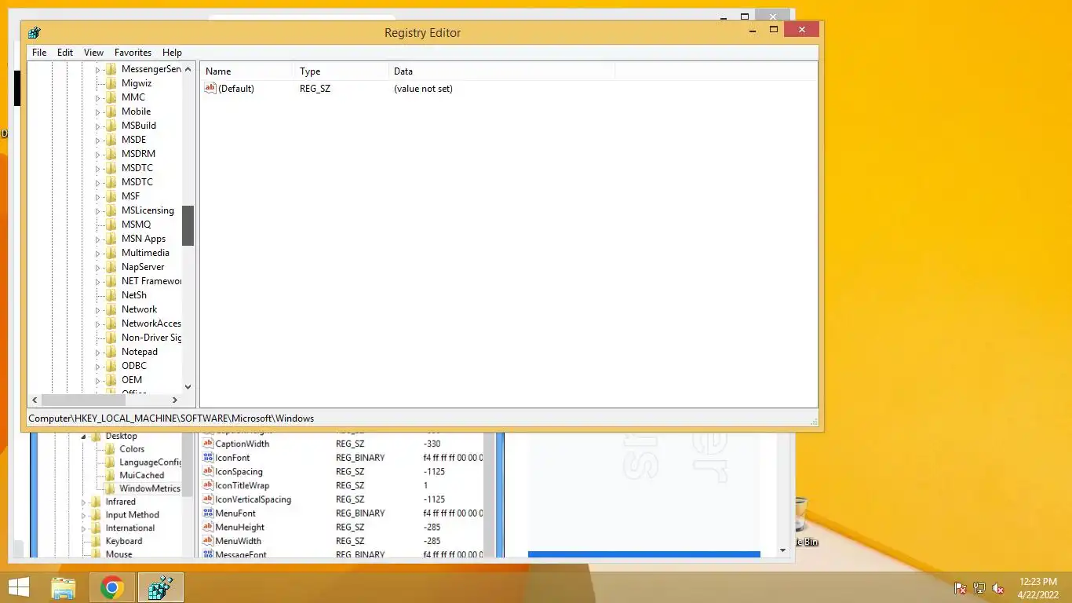Click the Colors folder icon in back window
The width and height of the screenshot is (1072, 603).
110,449
